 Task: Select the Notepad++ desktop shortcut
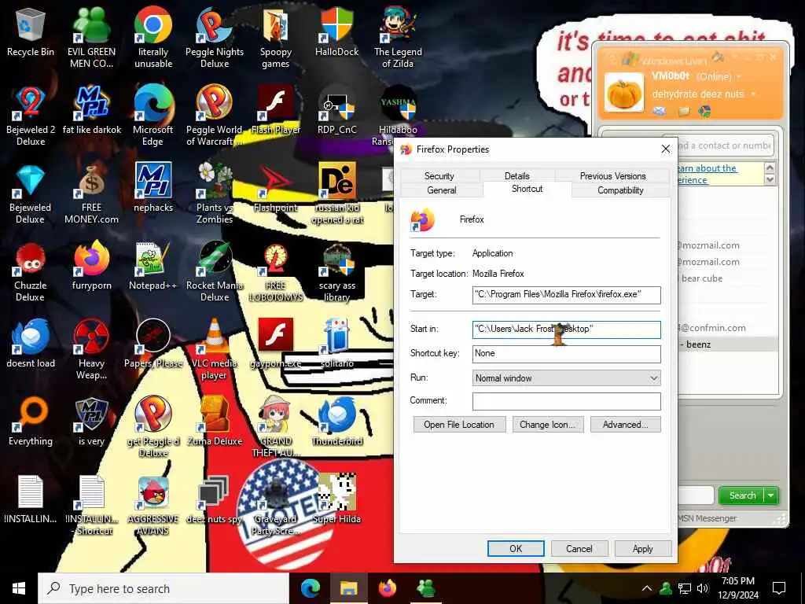click(153, 266)
